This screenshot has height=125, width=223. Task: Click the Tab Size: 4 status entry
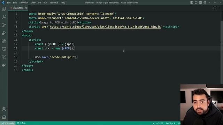coord(170,123)
